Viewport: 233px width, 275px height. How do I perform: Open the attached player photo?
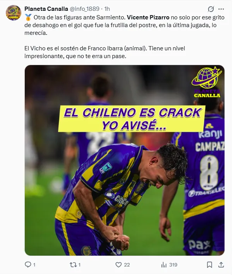point(125,160)
